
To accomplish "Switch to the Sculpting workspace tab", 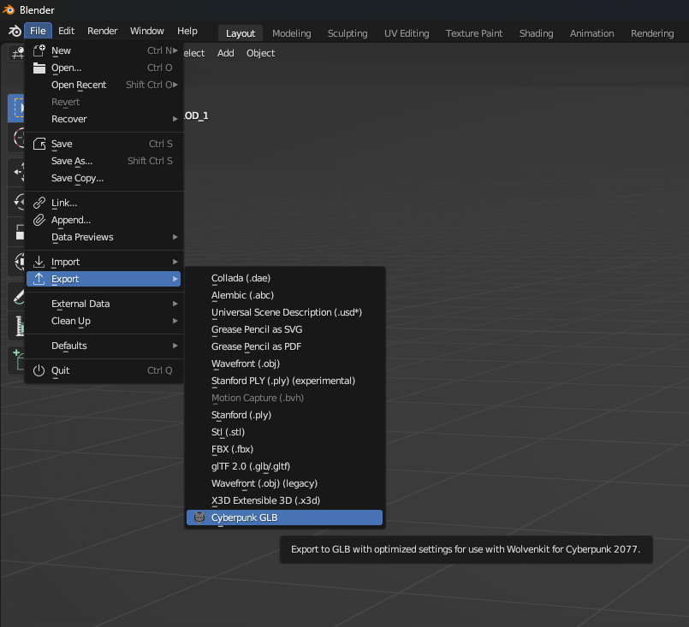I will click(347, 33).
